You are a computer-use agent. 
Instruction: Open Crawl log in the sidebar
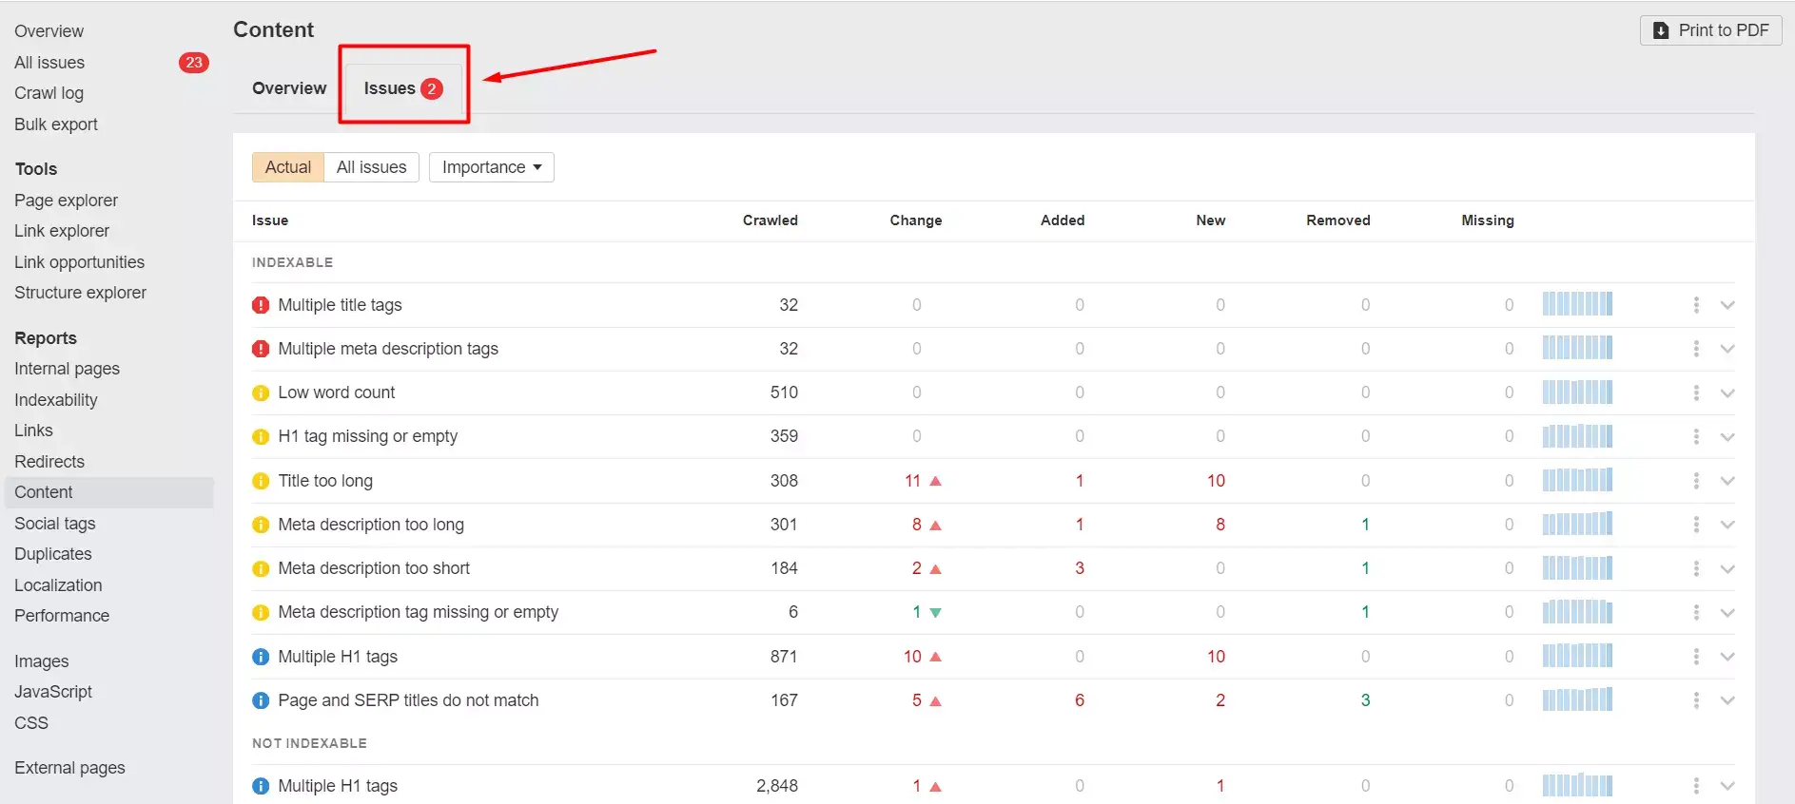tap(49, 93)
